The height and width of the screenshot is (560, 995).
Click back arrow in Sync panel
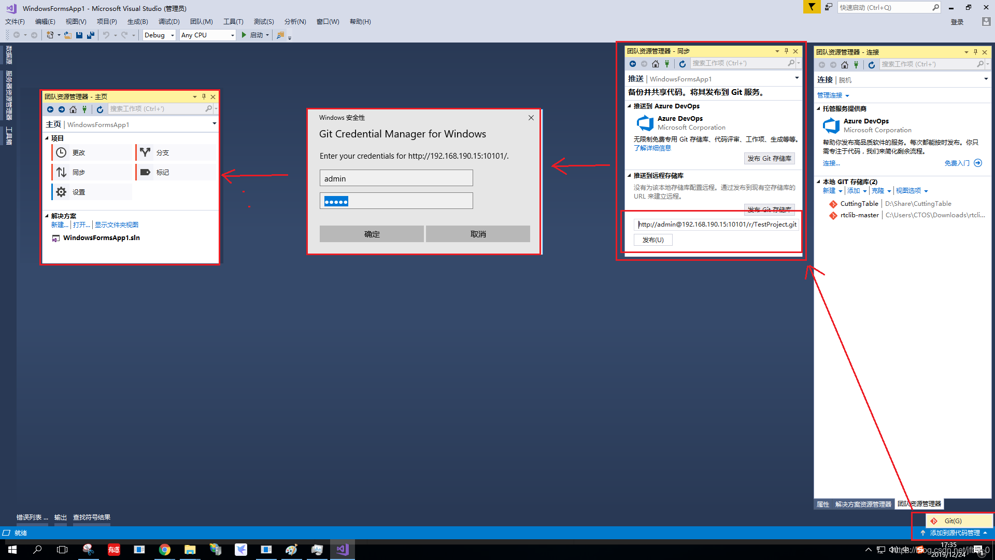tap(633, 64)
